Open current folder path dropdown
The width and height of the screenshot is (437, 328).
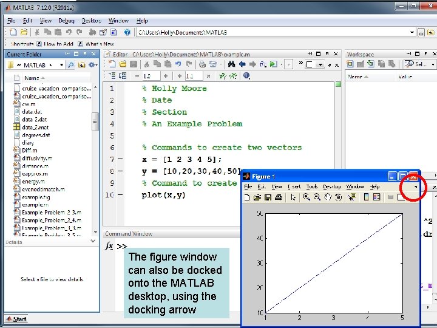[x=412, y=32]
